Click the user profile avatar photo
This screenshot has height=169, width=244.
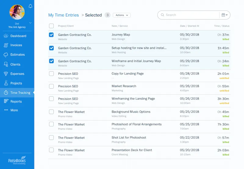17,12
